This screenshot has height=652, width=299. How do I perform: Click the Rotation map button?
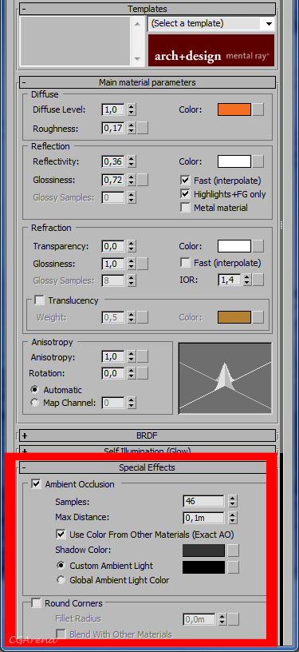[x=143, y=373]
